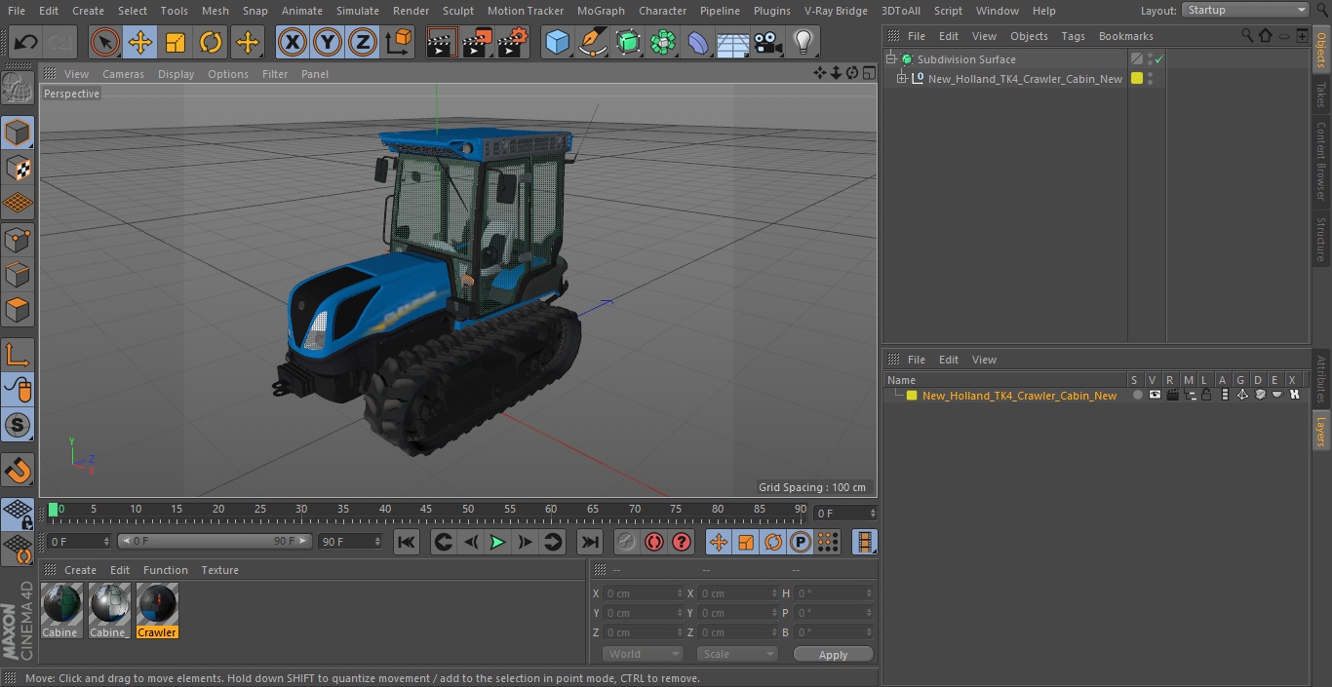Open the Layout Startup dropdown
This screenshot has width=1332, height=687.
point(1245,10)
